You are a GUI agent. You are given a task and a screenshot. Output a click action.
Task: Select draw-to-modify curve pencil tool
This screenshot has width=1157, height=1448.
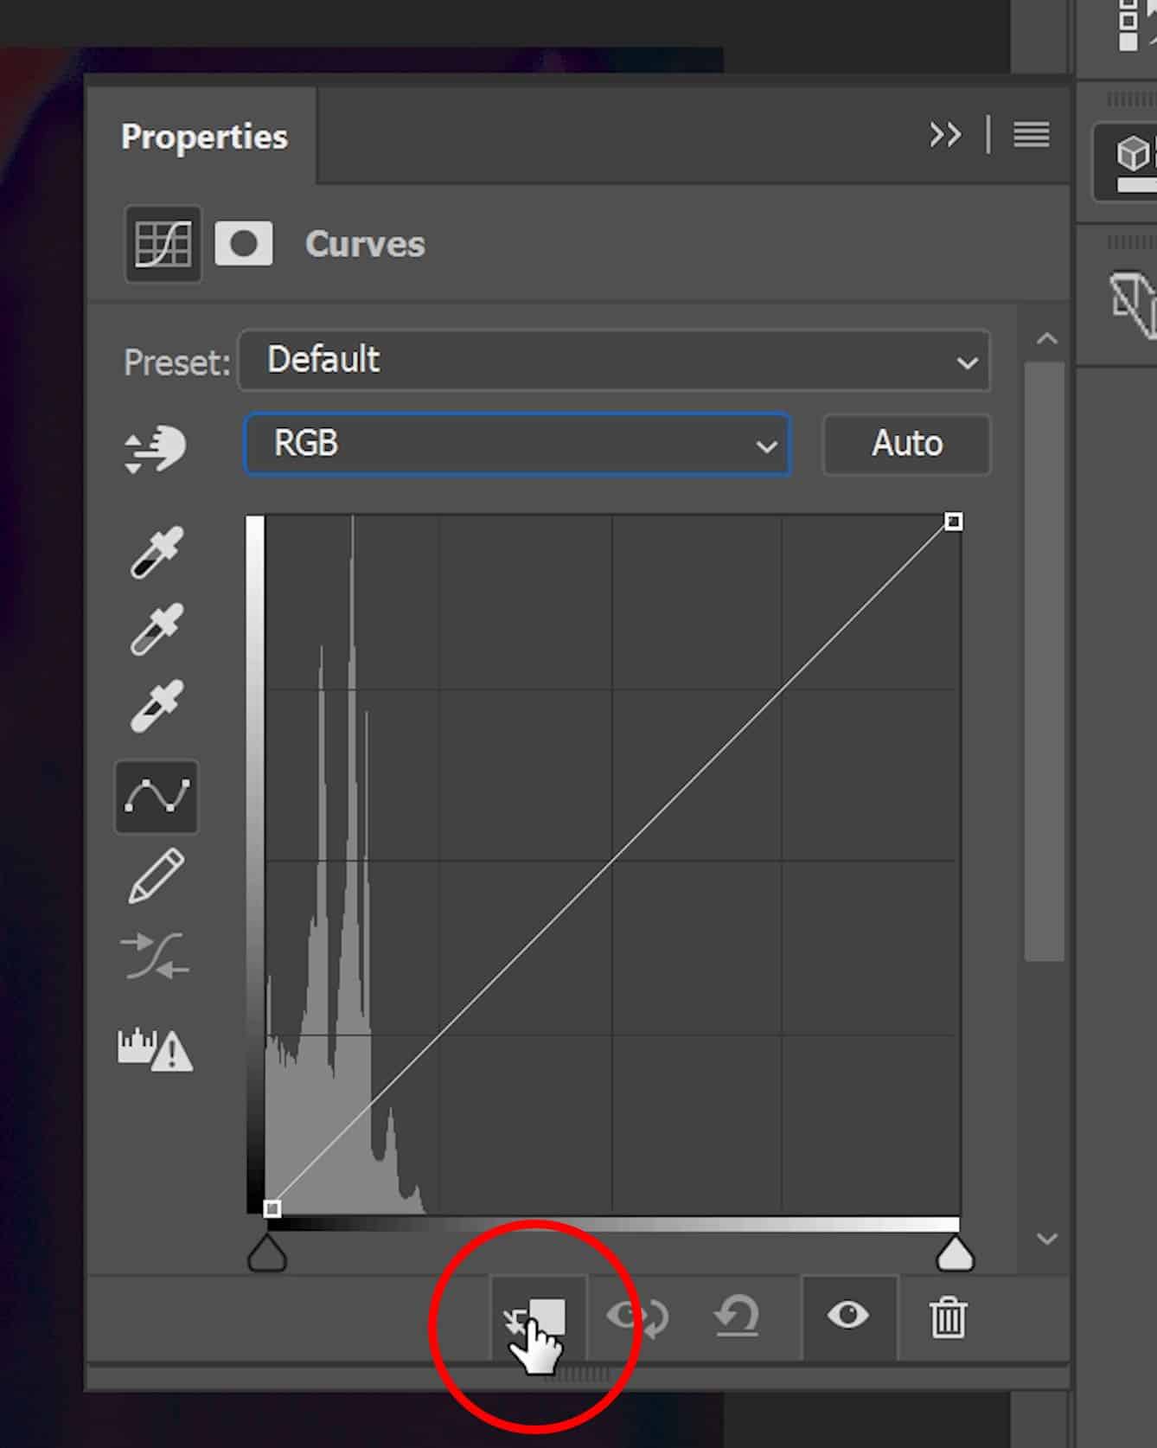pyautogui.click(x=157, y=876)
